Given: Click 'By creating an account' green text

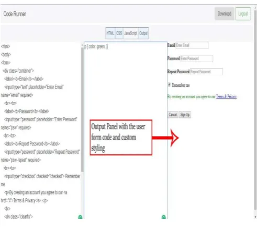Looking at the screenshot, I should coord(192,97).
